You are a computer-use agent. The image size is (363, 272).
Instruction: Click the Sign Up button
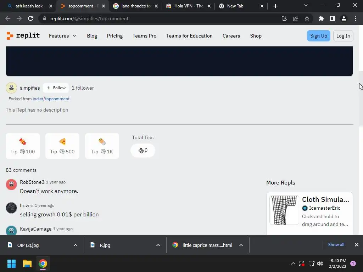pyautogui.click(x=319, y=36)
